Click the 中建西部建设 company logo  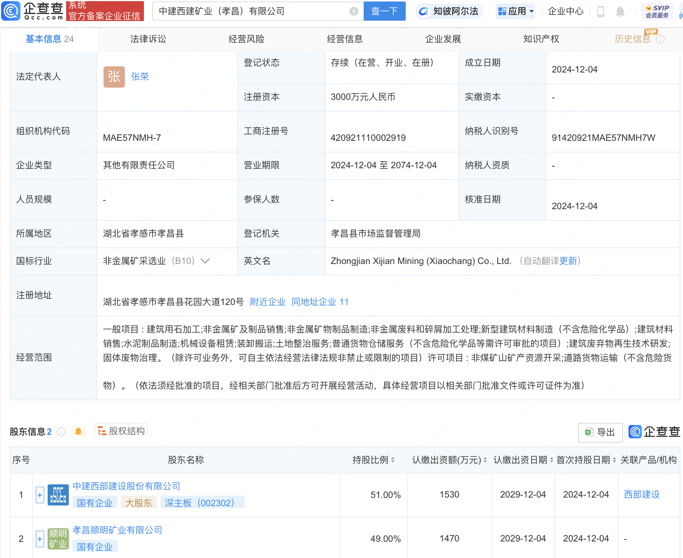pyautogui.click(x=58, y=495)
